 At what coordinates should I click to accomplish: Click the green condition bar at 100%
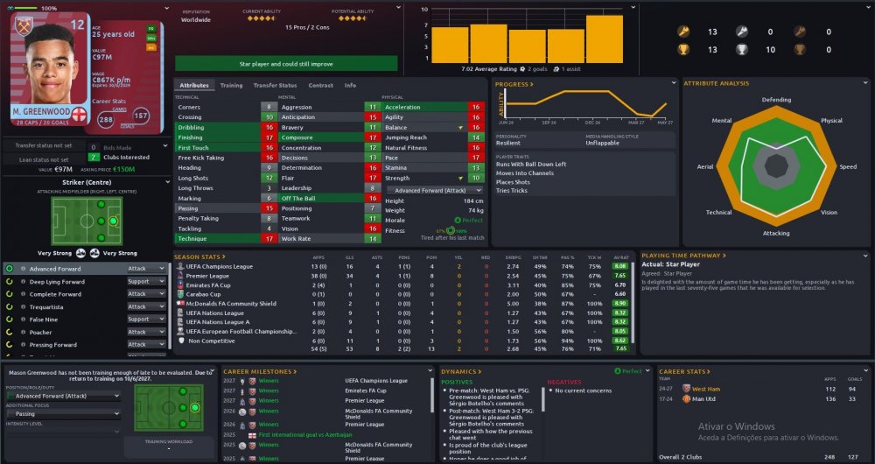(x=25, y=9)
